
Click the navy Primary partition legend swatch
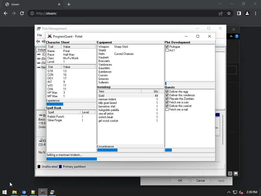click(60, 167)
